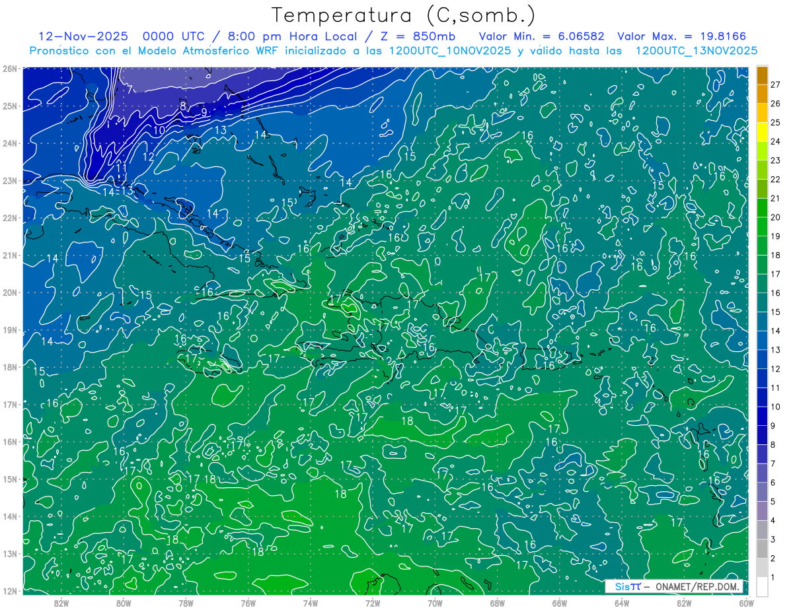Click the contour label '7' on the map
This screenshot has height=612, width=793.
point(130,89)
